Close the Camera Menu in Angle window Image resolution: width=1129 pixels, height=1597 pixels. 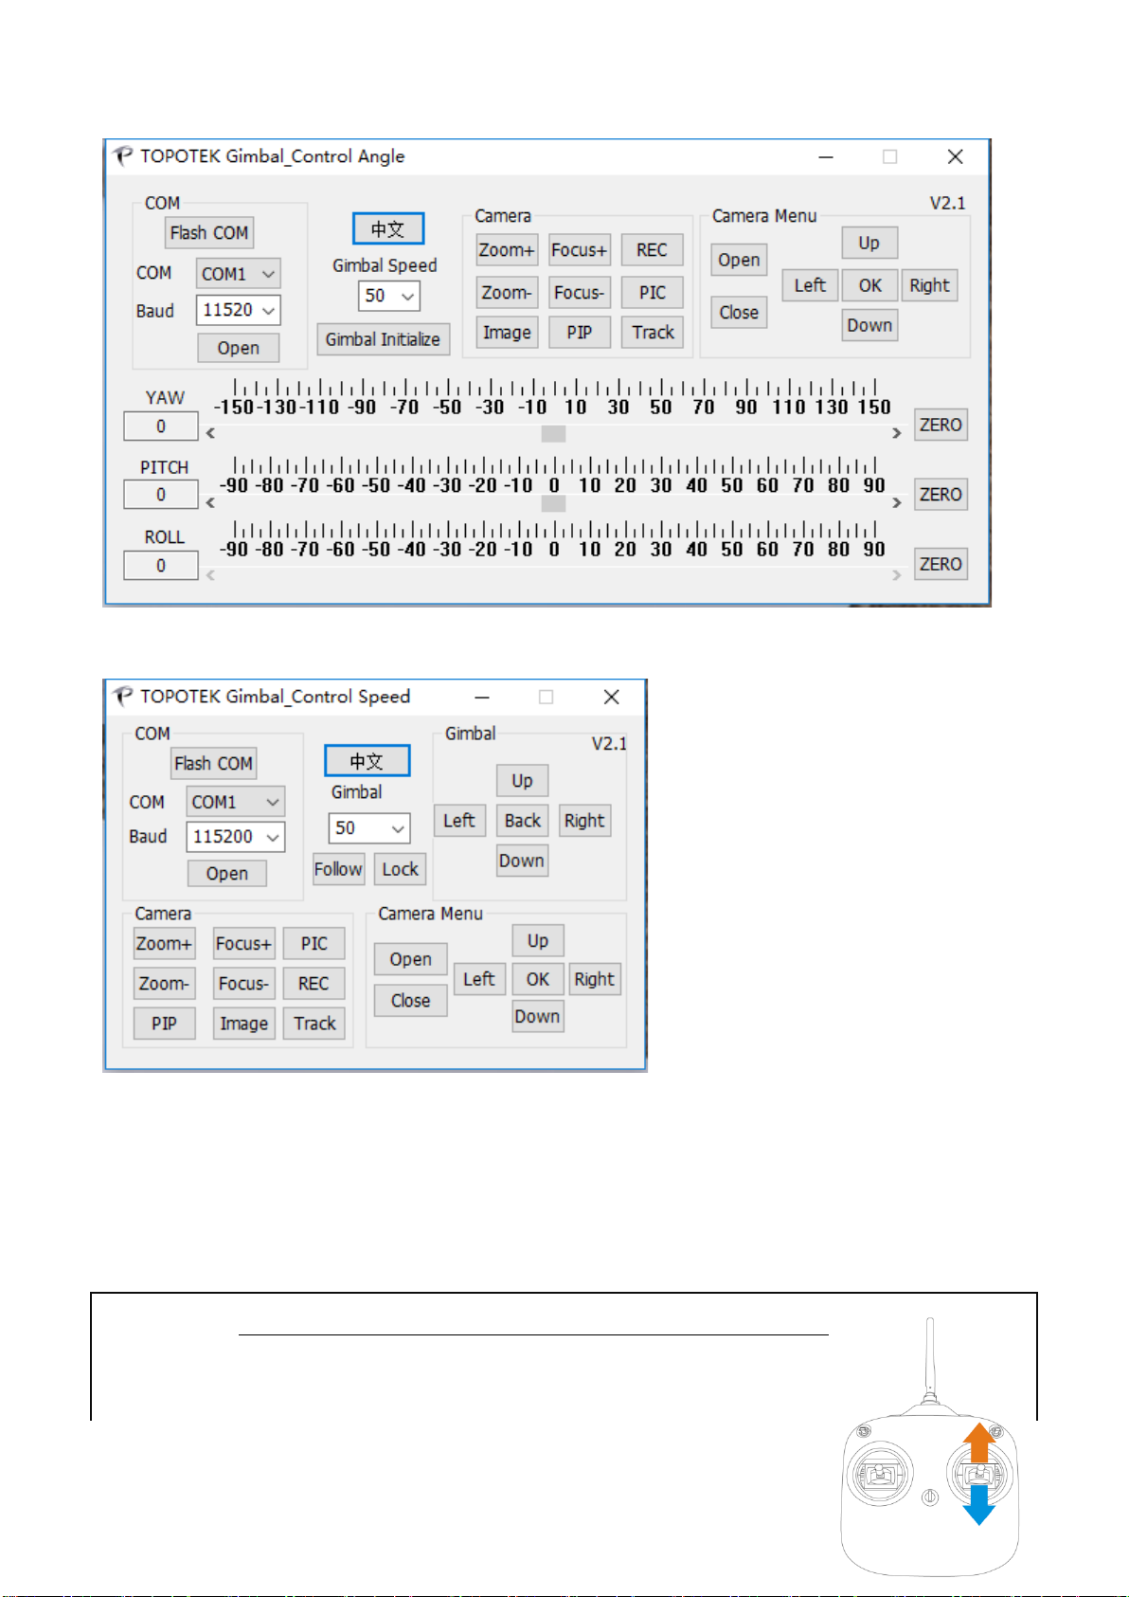[739, 313]
